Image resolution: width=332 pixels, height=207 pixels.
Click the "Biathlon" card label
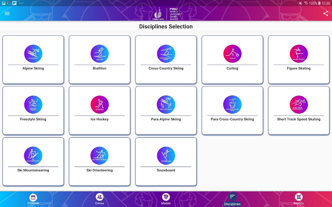click(x=100, y=68)
